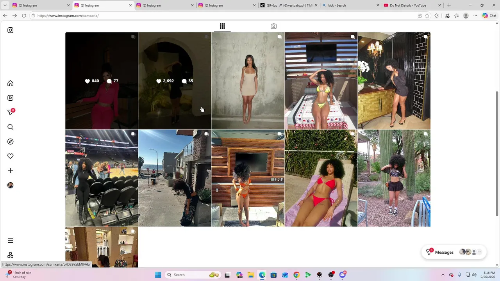Open the dark post with 840 likes
This screenshot has width=500, height=281.
coord(102,80)
